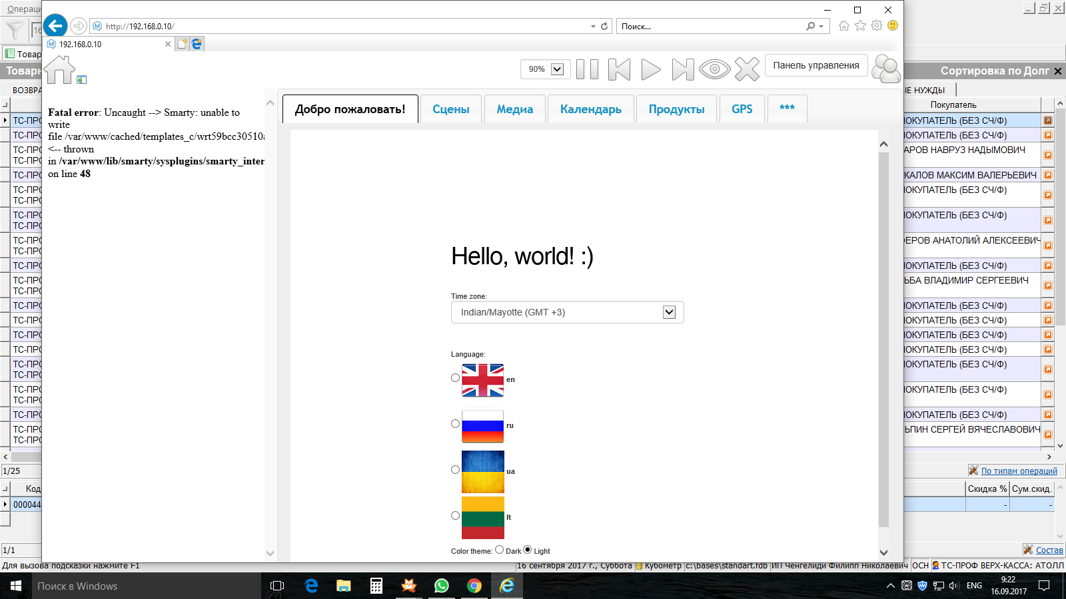The width and height of the screenshot is (1066, 599).
Task: Select Russian language radio button
Action: (x=456, y=424)
